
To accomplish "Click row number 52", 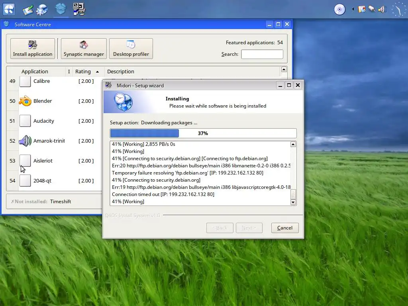I will 12,141.
